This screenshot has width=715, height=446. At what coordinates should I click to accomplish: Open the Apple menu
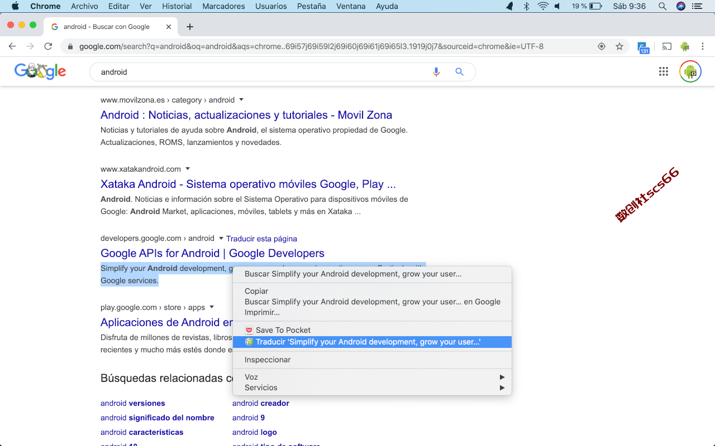[15, 6]
